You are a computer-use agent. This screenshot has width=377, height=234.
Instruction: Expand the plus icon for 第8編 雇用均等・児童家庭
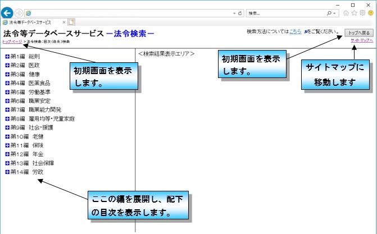tap(7, 119)
